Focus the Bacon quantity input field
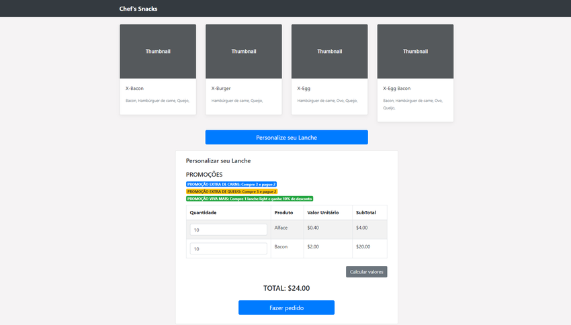 (228, 248)
